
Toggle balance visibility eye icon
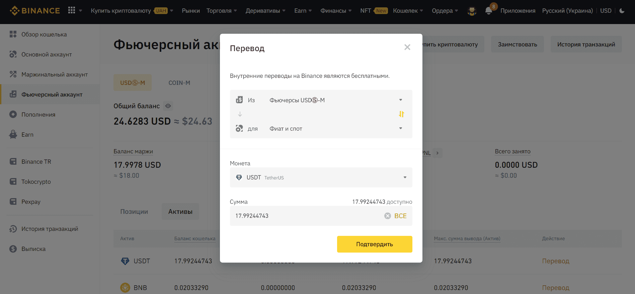[168, 106]
